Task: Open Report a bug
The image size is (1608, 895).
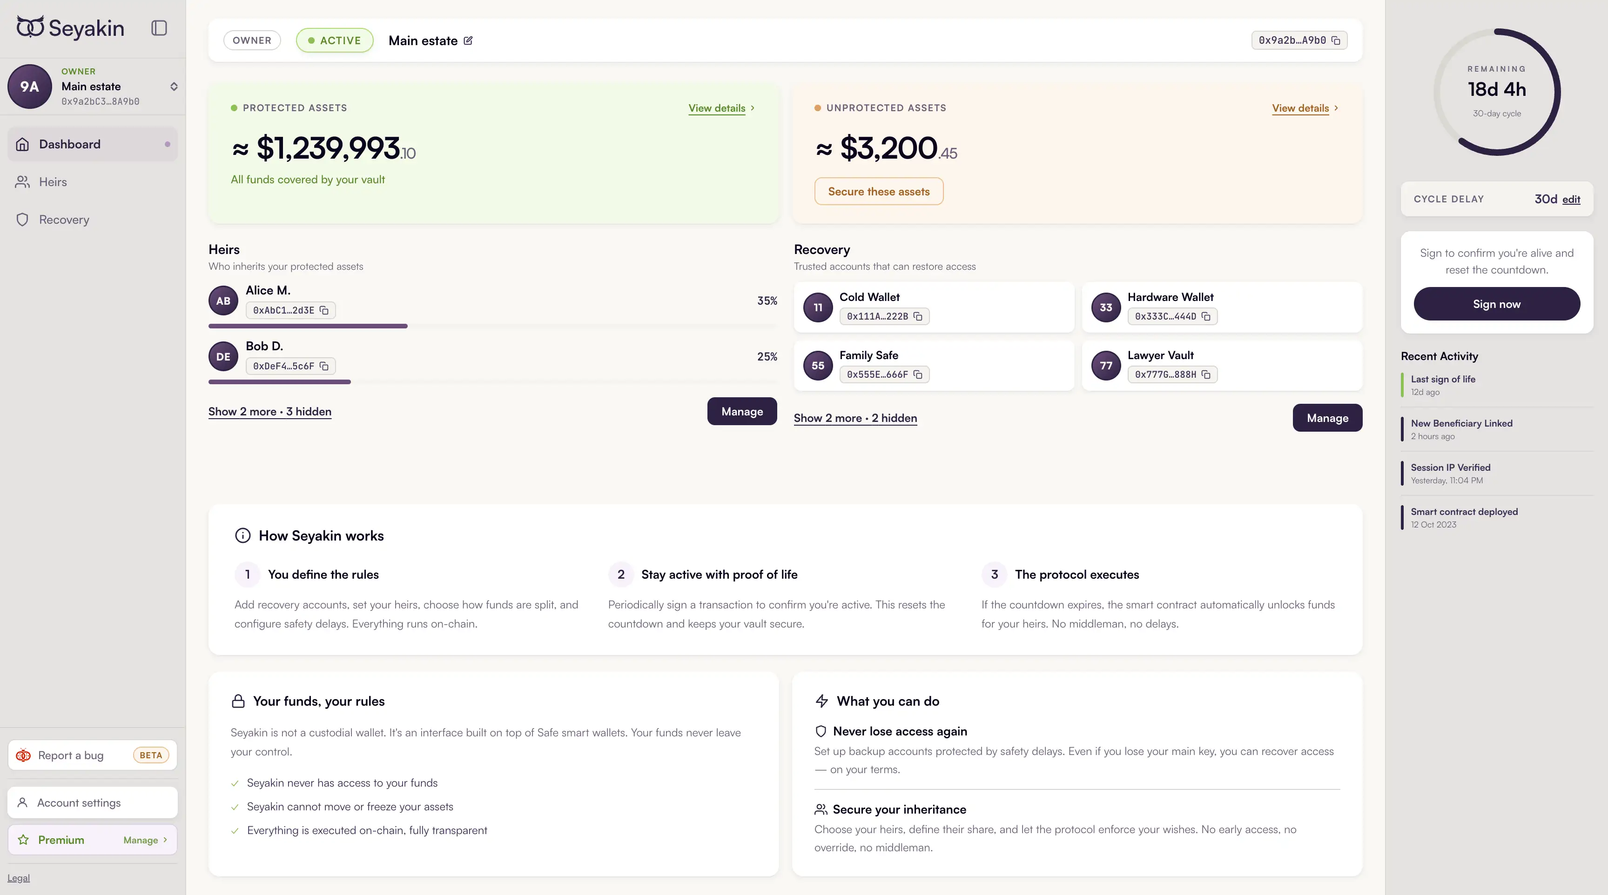Action: point(93,755)
